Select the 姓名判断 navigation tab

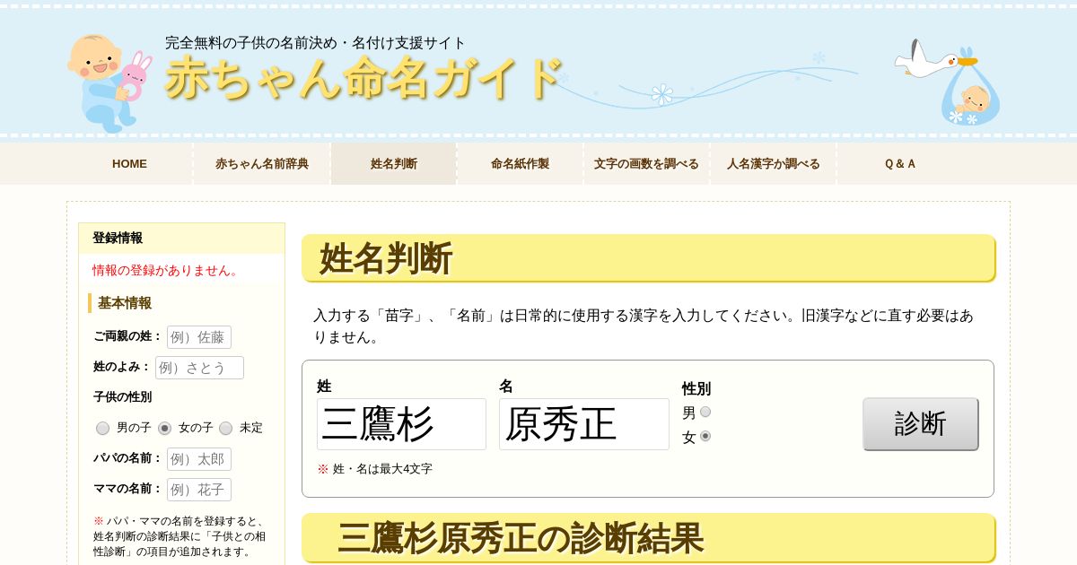click(394, 164)
